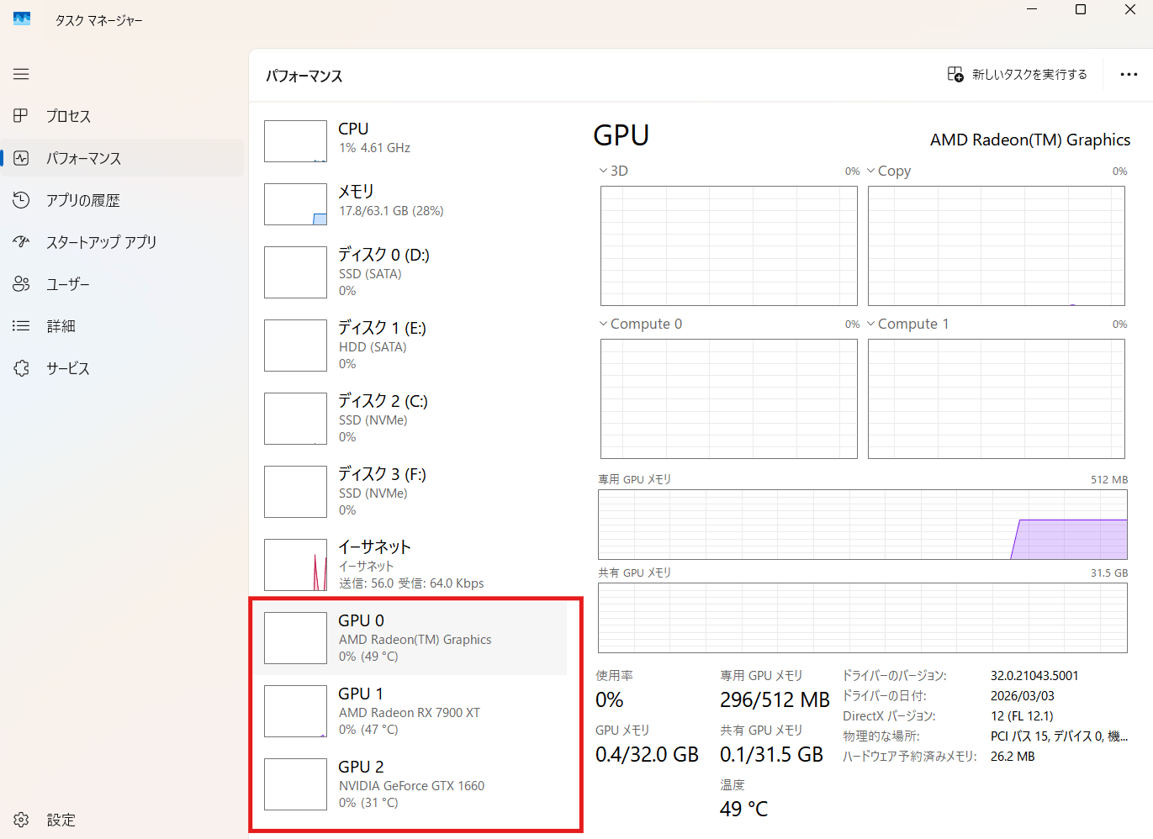Click the プロセス icon in sidebar
This screenshot has height=839, width=1153.
(21, 116)
